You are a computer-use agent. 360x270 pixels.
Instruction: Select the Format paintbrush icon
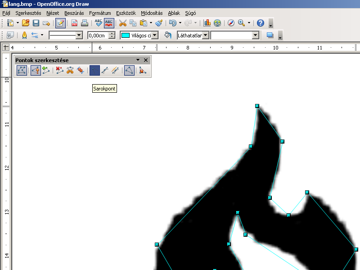[159, 23]
